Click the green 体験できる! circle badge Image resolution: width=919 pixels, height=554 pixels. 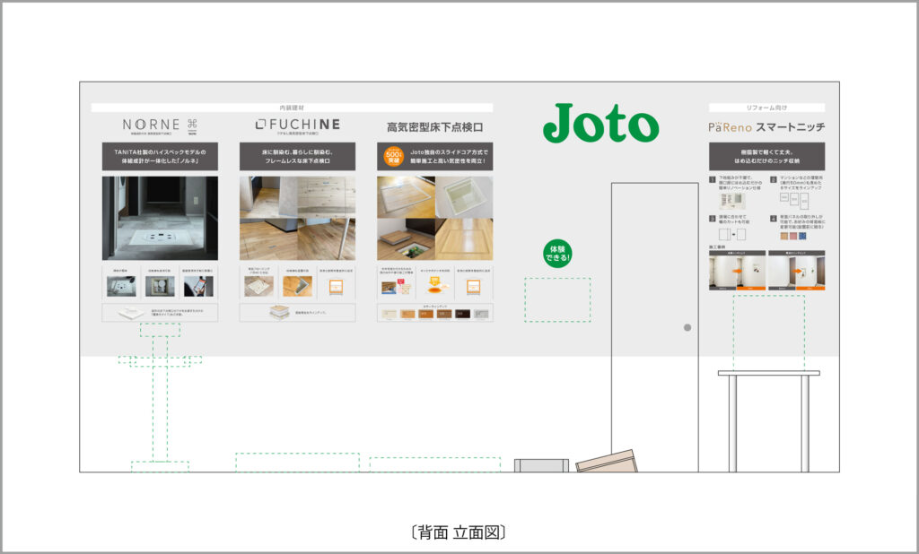[x=557, y=254]
